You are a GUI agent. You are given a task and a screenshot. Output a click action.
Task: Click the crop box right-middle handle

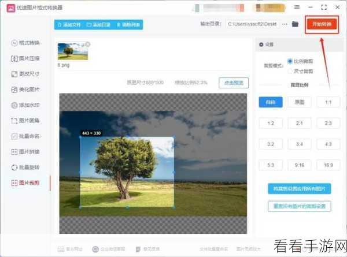click(x=174, y=172)
